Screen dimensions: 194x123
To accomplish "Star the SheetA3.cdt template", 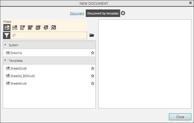I will [x=93, y=68].
